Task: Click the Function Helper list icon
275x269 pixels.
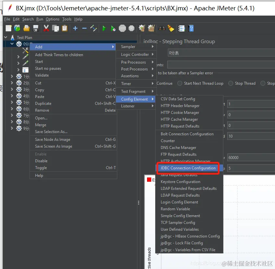Action: tap(181, 28)
